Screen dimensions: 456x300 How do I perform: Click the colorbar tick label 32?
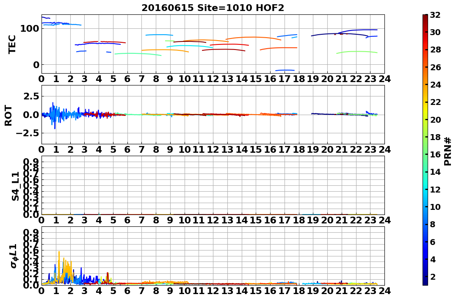tap(435, 15)
